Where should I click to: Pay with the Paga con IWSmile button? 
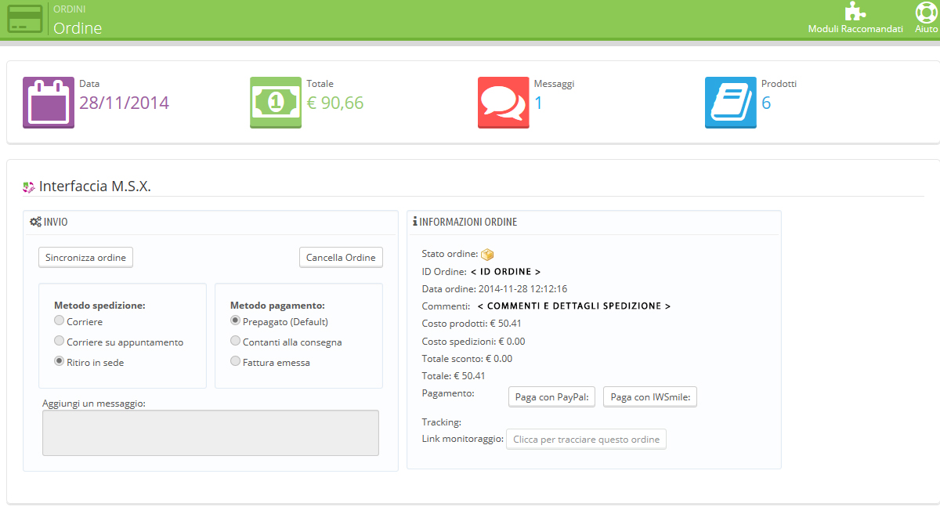650,397
